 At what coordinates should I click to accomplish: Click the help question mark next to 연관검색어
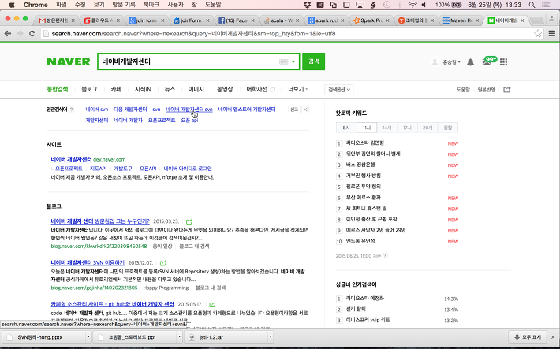(71, 110)
